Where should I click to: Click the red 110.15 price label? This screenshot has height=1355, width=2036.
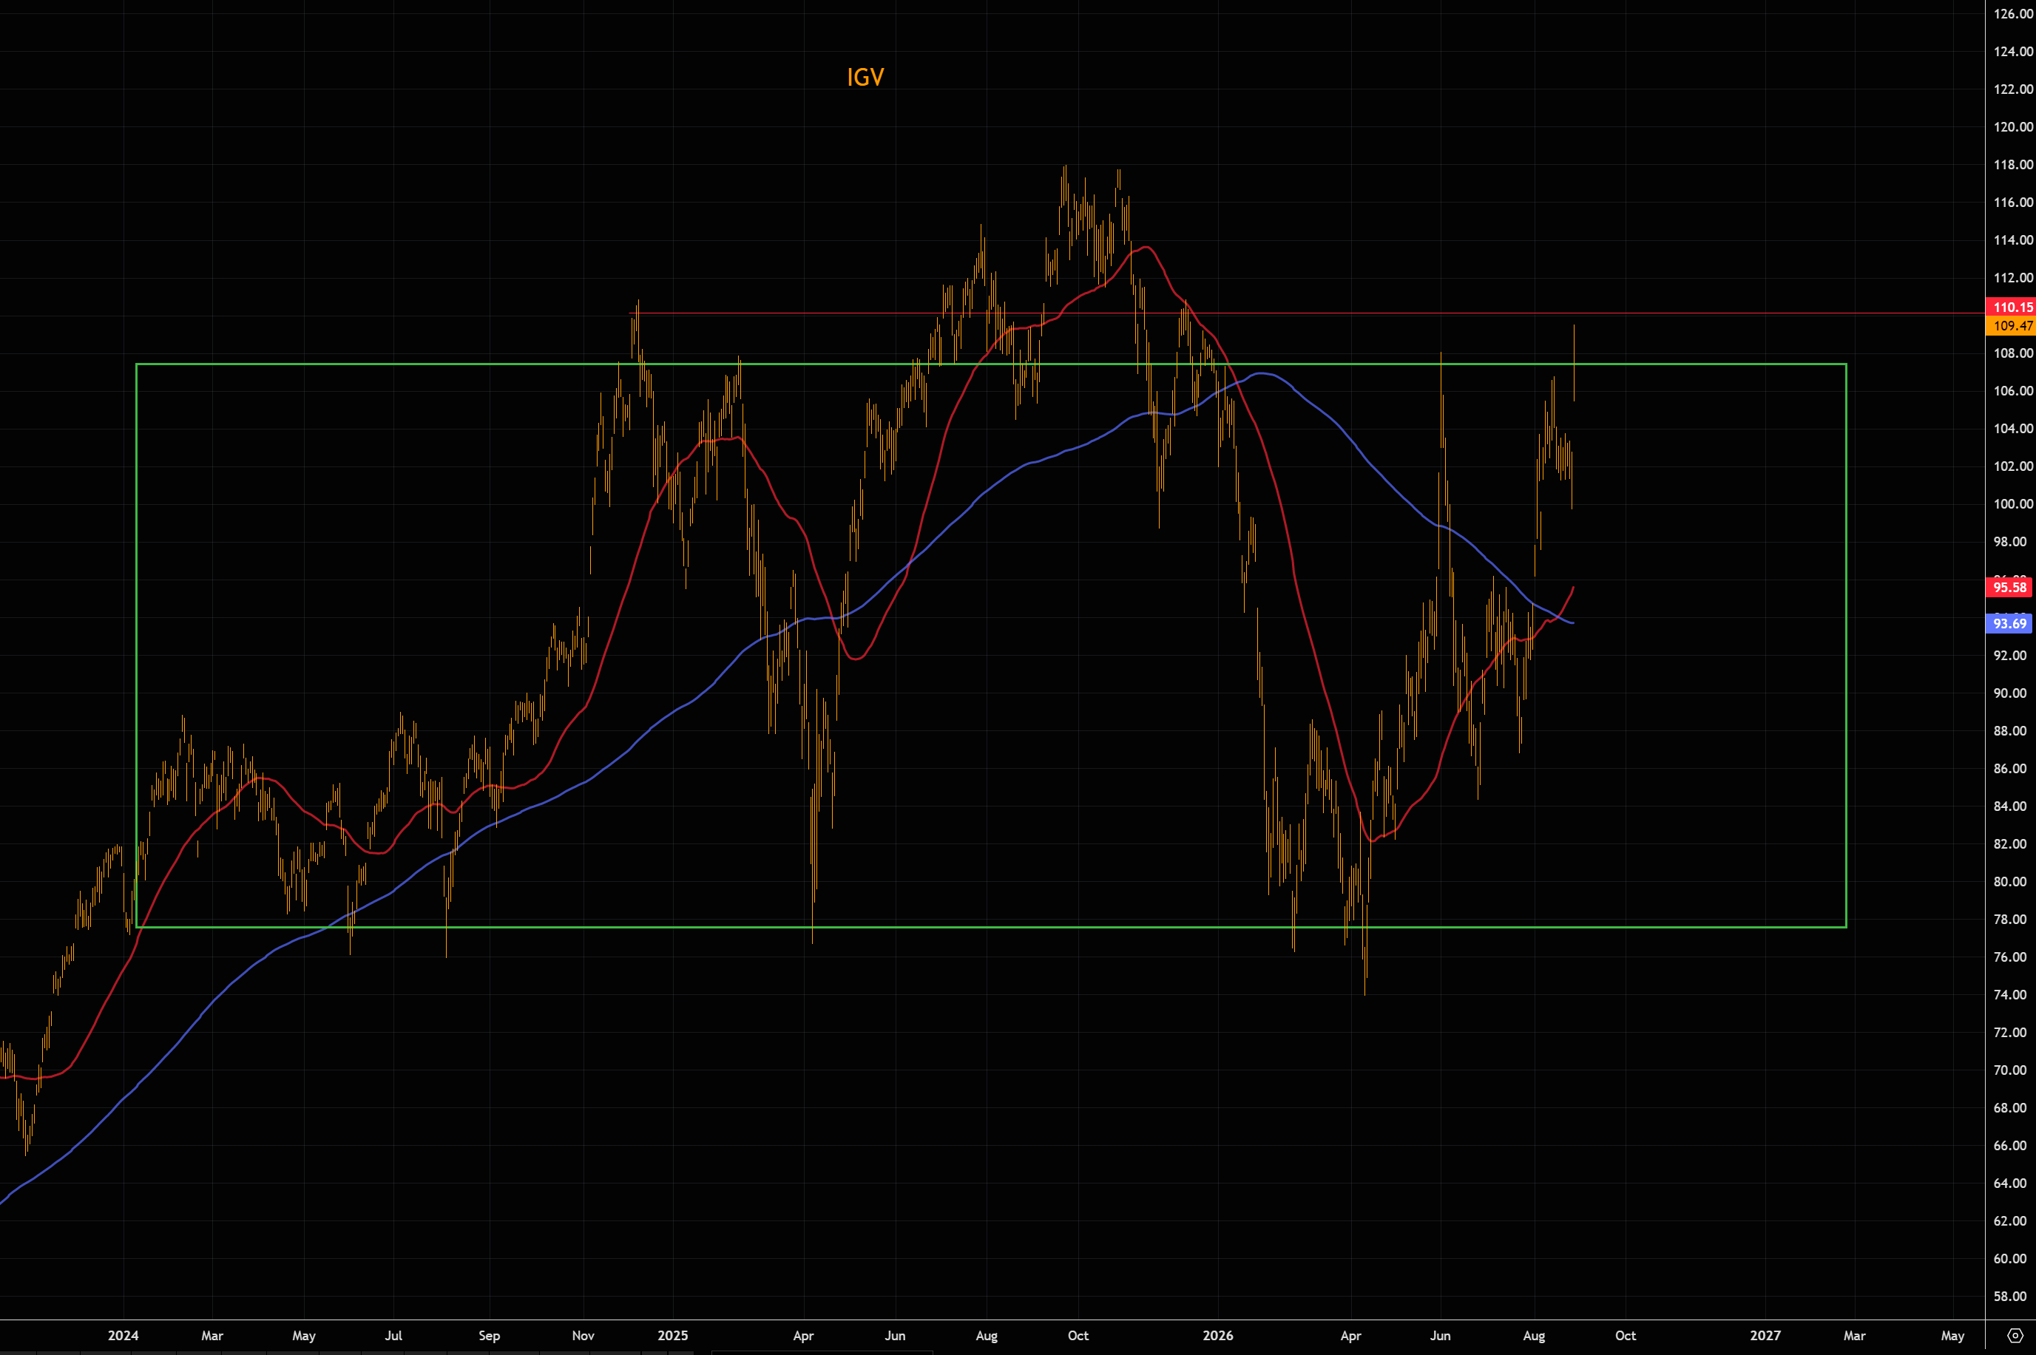[2012, 307]
